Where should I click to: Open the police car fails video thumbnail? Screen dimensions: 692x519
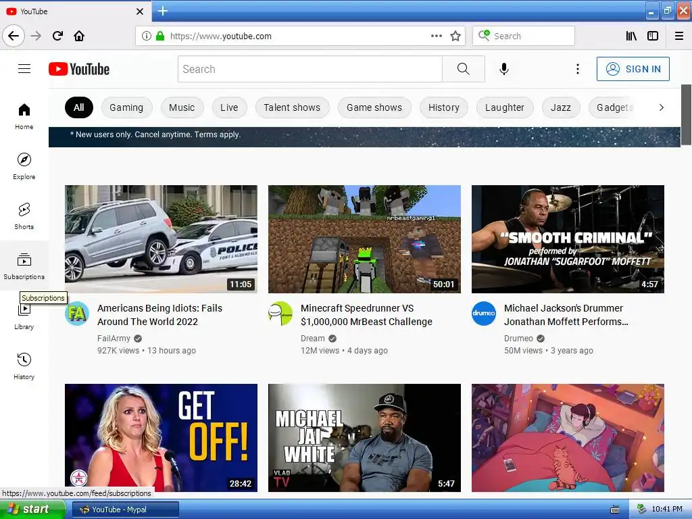161,239
